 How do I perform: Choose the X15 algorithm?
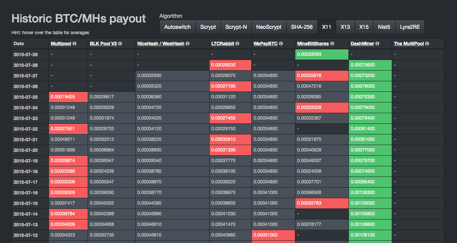click(x=364, y=27)
